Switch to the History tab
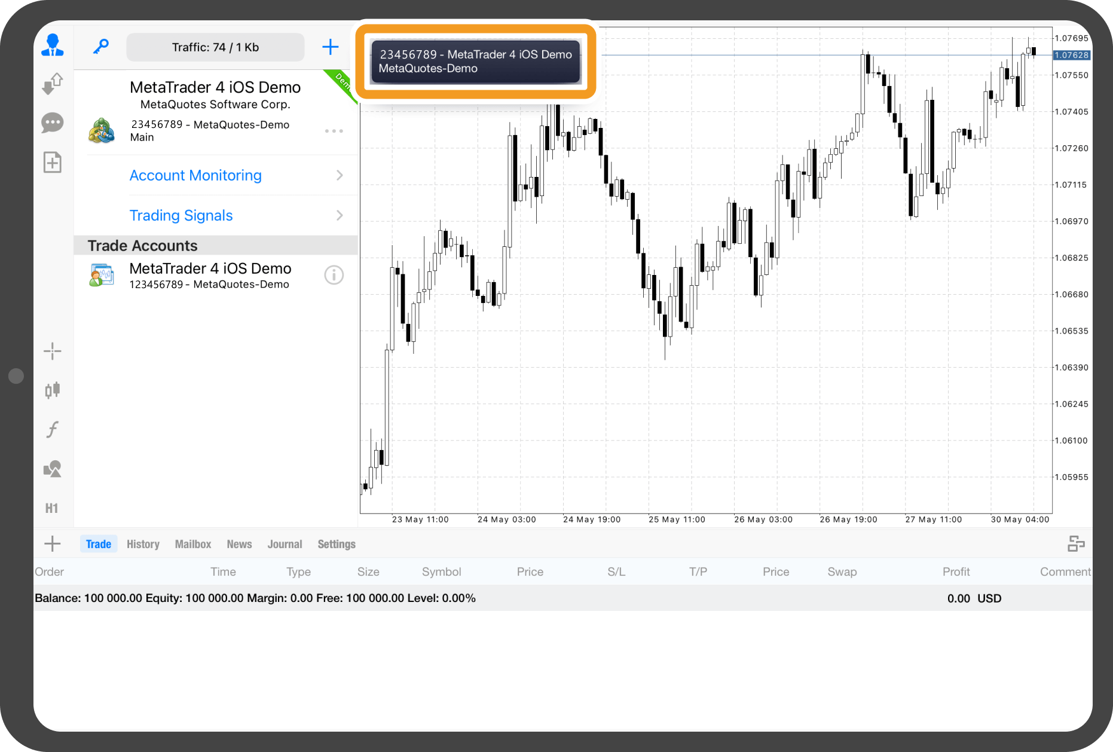The height and width of the screenshot is (752, 1113). pos(143,544)
